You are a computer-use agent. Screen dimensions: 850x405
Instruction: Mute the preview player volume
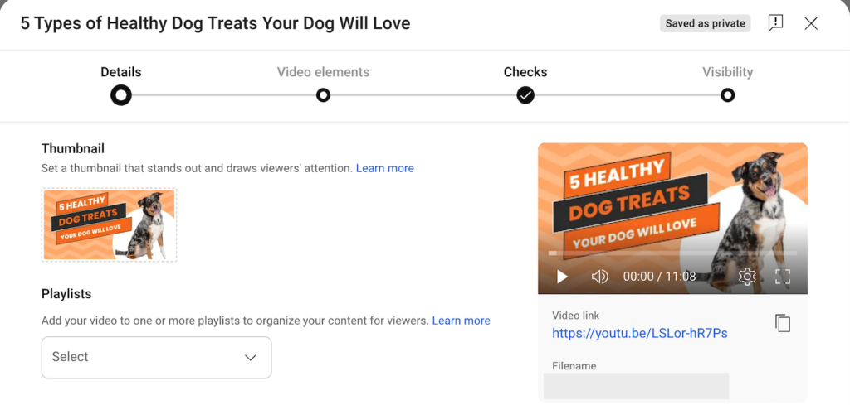[599, 277]
